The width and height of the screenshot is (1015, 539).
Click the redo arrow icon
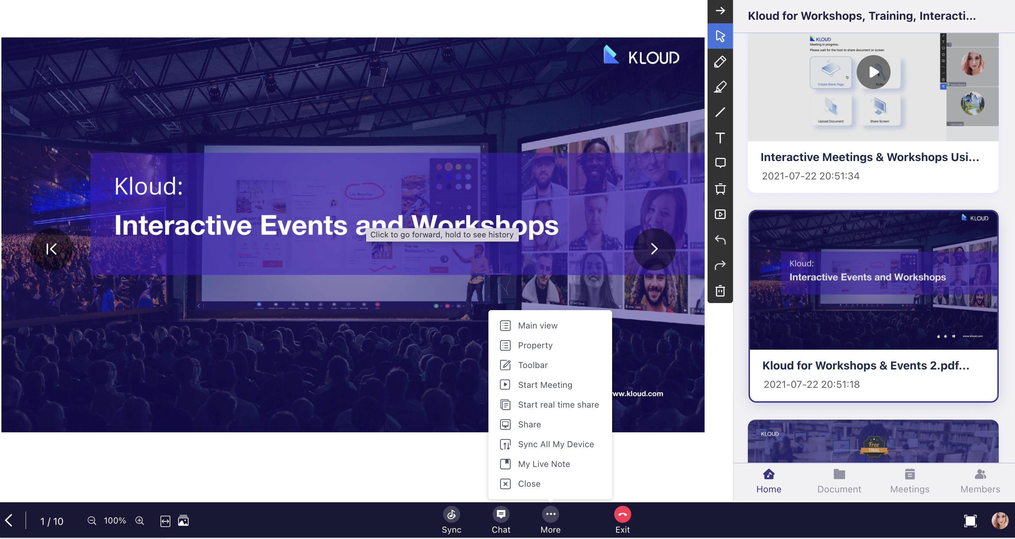720,265
